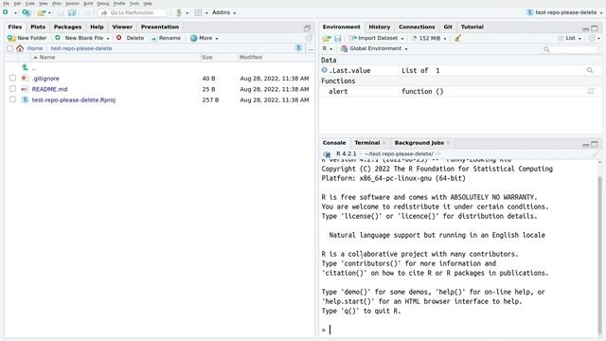Open the More gear dropdown

(205, 38)
